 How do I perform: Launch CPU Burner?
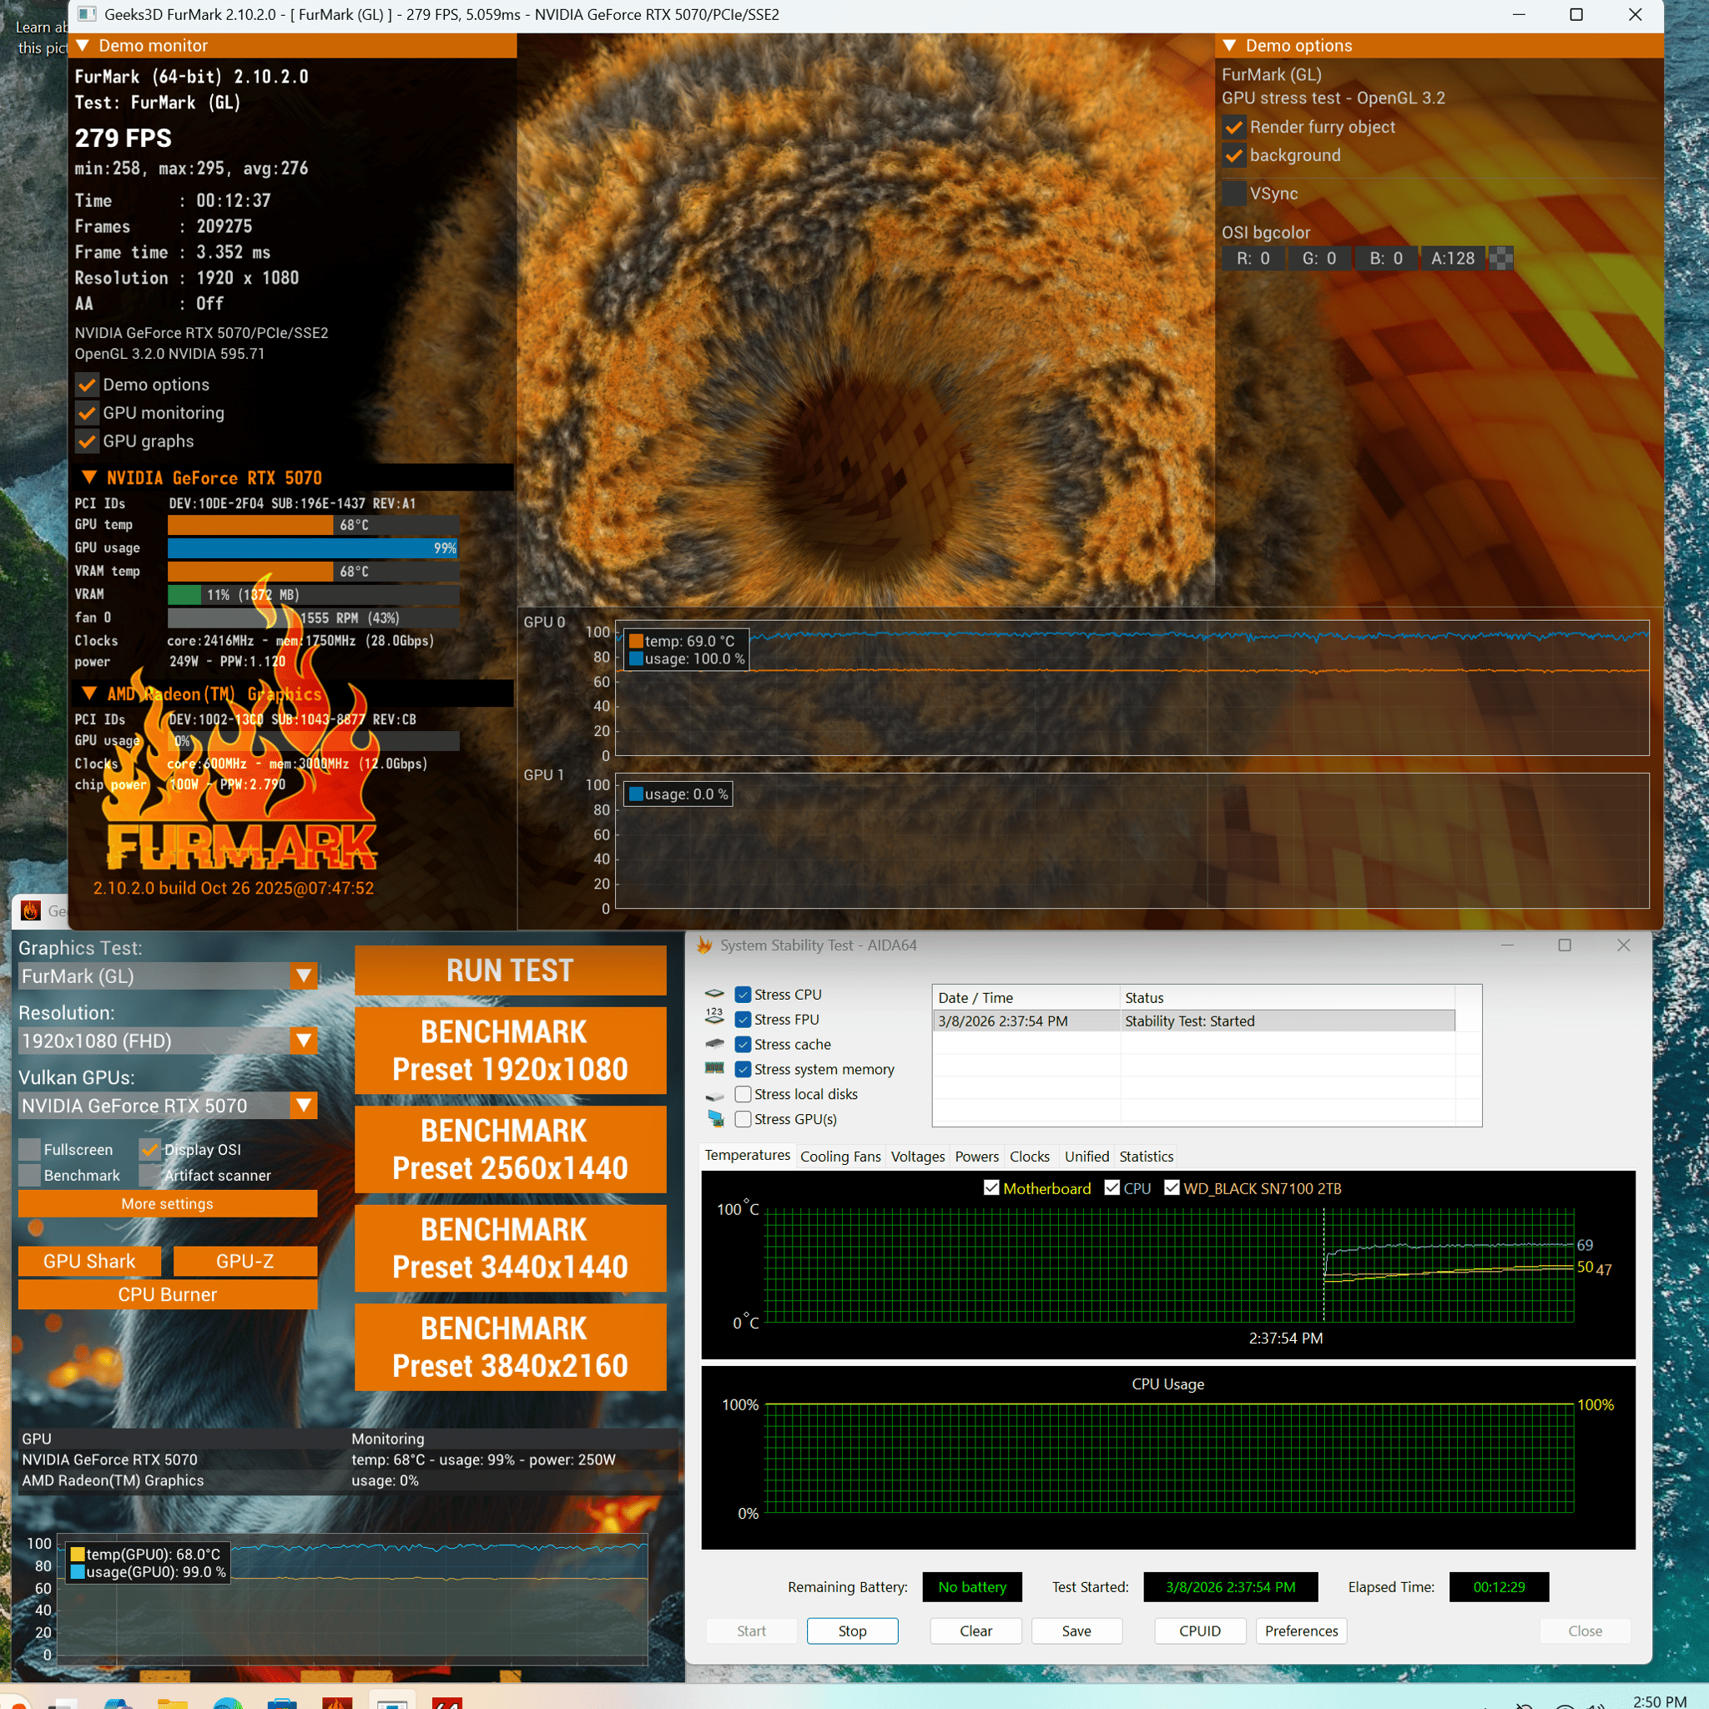click(x=167, y=1294)
